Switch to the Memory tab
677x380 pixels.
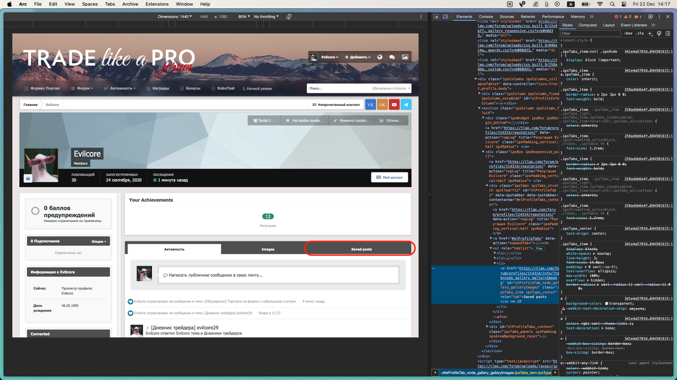click(x=578, y=17)
